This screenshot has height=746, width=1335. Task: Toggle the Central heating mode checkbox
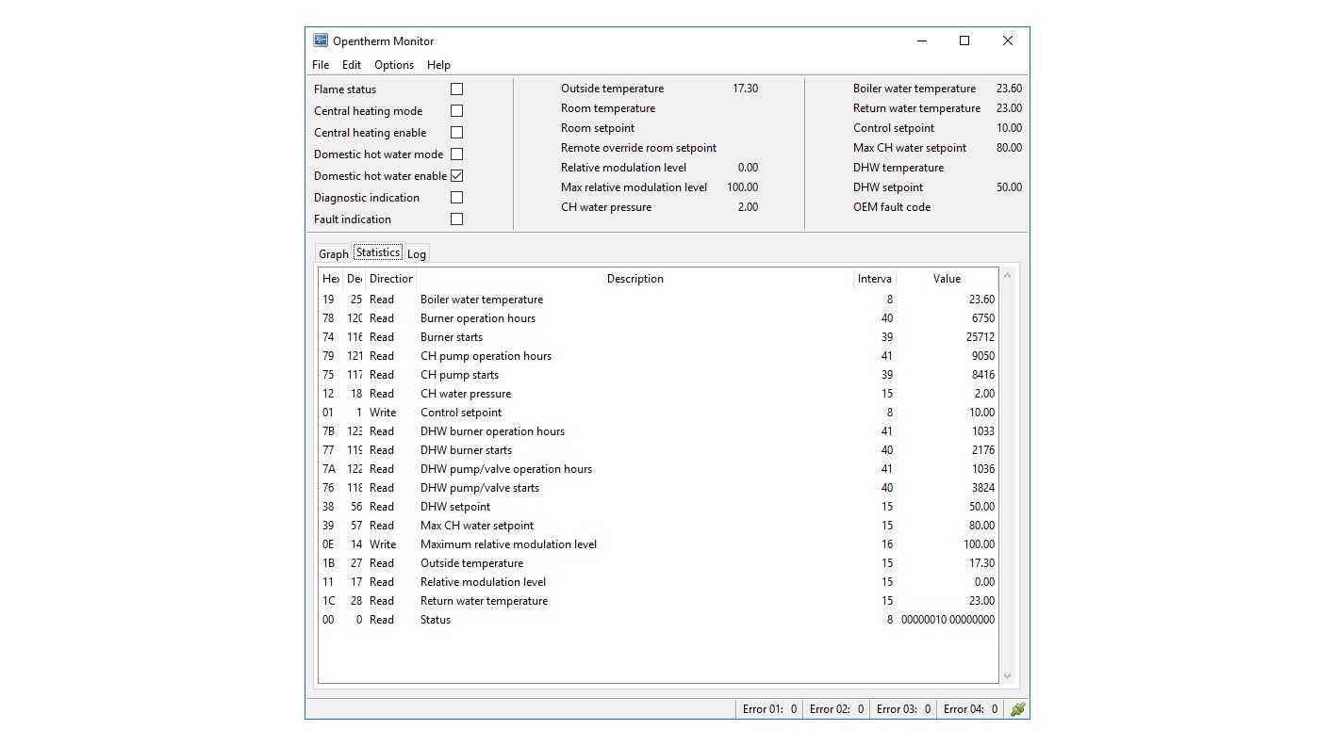456,110
